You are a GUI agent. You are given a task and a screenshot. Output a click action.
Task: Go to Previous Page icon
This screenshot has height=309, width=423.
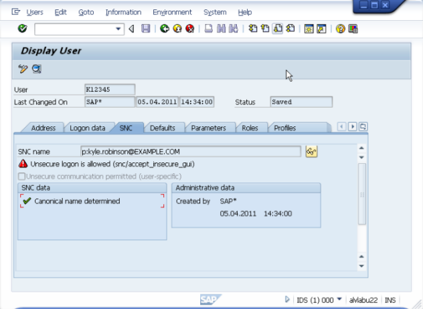click(x=265, y=29)
